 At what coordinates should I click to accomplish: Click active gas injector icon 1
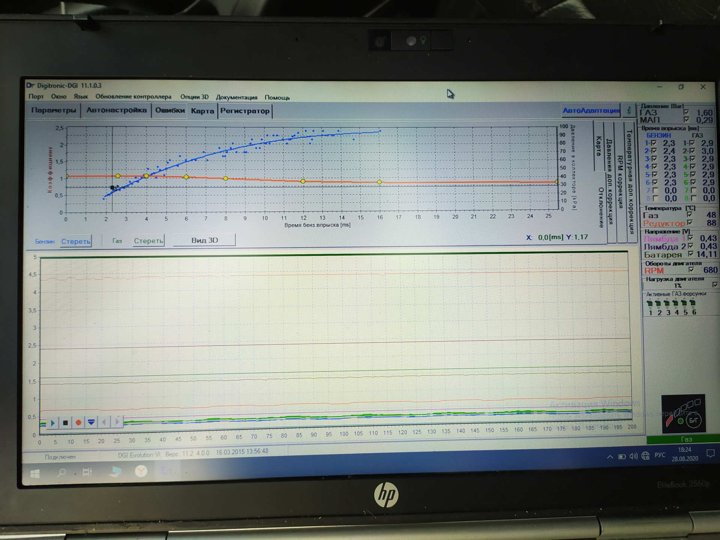(x=650, y=303)
